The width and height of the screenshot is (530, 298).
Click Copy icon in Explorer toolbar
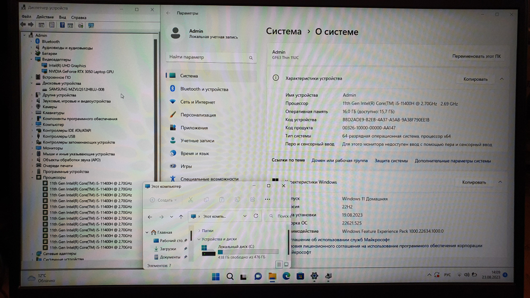(x=206, y=200)
